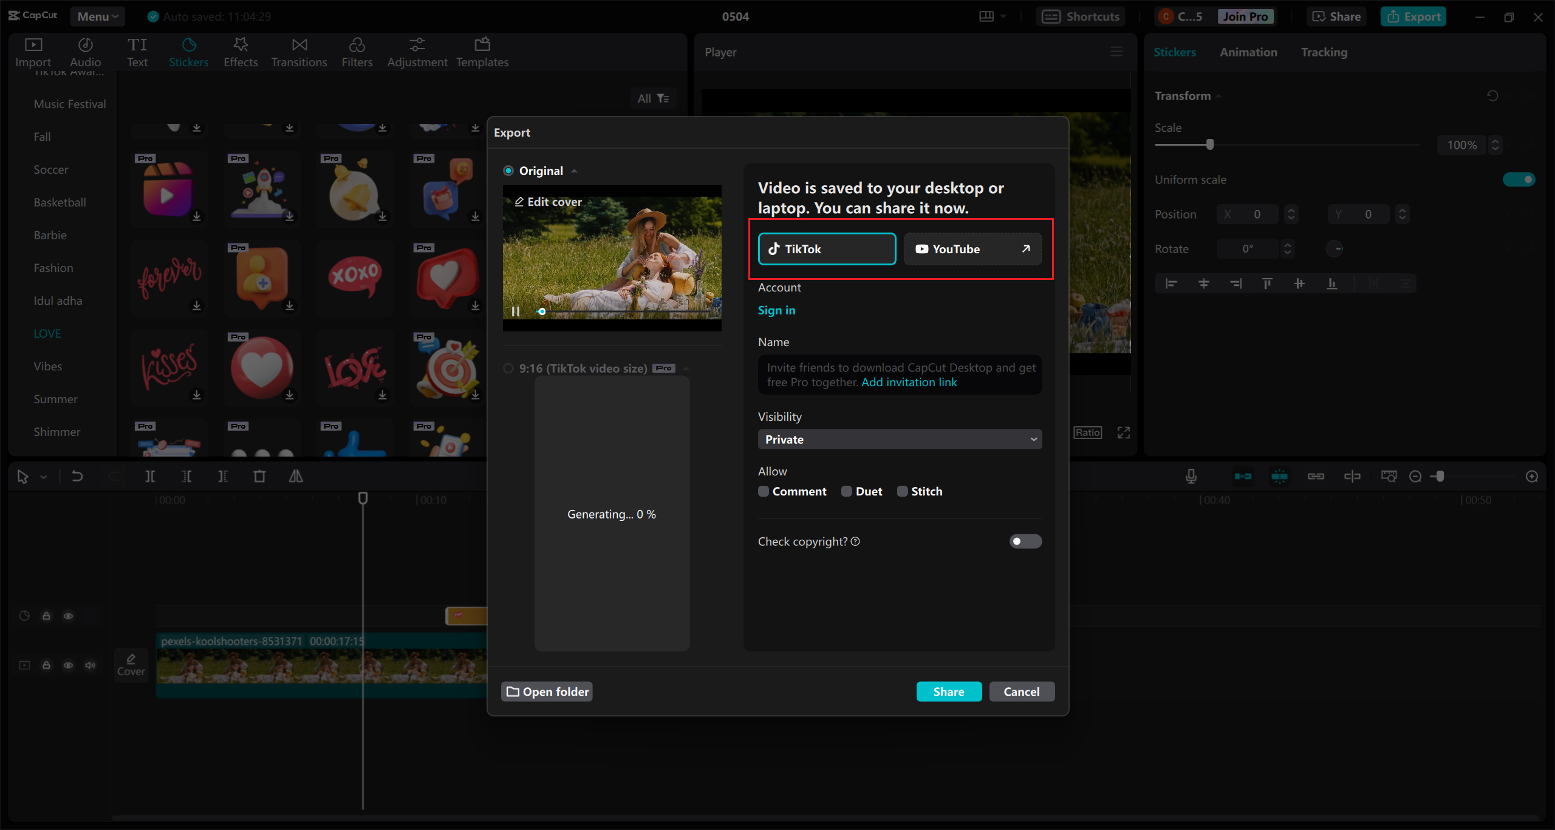This screenshot has width=1555, height=830.
Task: Enable the Stitch checkbox
Action: click(x=902, y=491)
